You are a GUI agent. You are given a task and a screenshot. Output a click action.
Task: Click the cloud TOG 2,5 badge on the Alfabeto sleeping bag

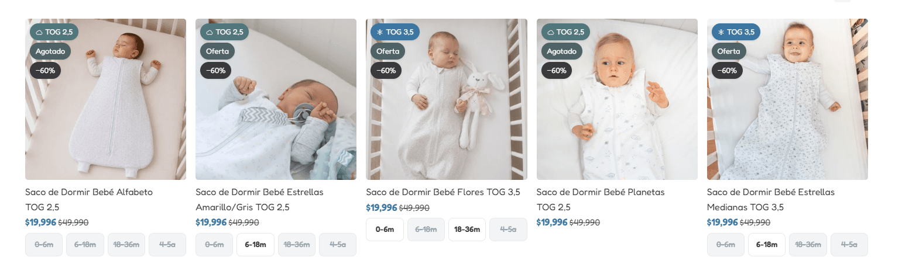click(54, 32)
